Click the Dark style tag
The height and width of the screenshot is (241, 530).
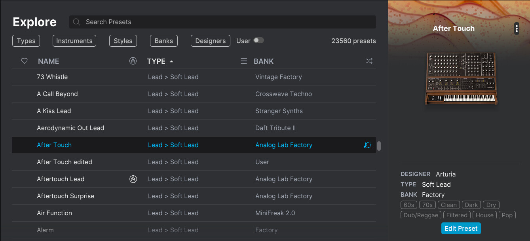pyautogui.click(x=471, y=205)
